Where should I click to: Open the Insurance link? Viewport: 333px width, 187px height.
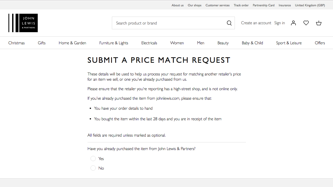285,5
